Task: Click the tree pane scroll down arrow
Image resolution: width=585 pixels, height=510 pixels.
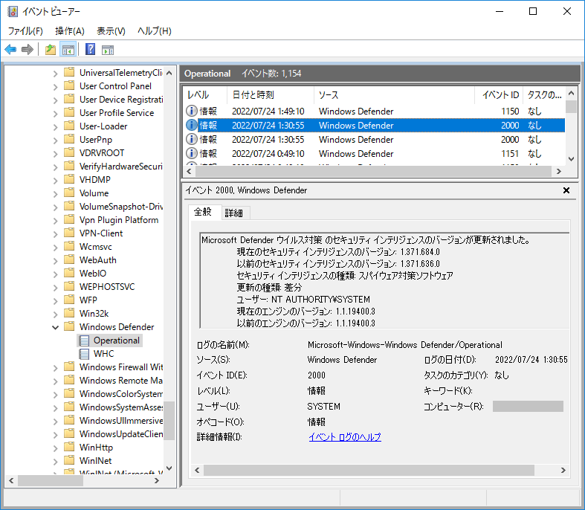Action: 169,468
